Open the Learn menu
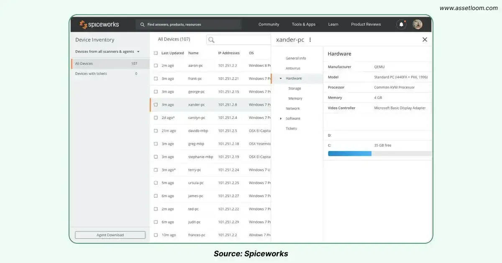The height and width of the screenshot is (263, 502). point(333,24)
